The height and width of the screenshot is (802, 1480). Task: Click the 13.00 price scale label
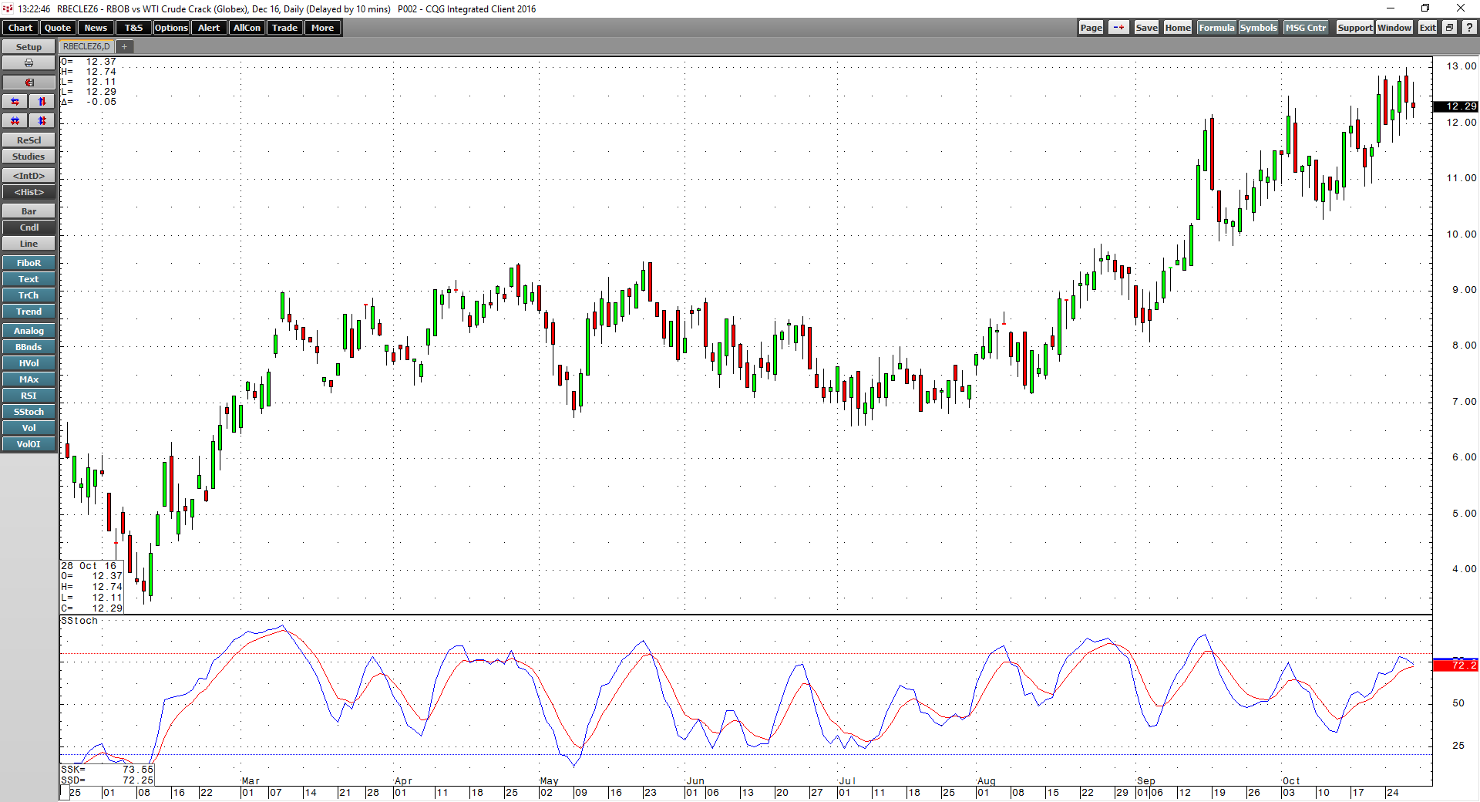pos(1461,66)
